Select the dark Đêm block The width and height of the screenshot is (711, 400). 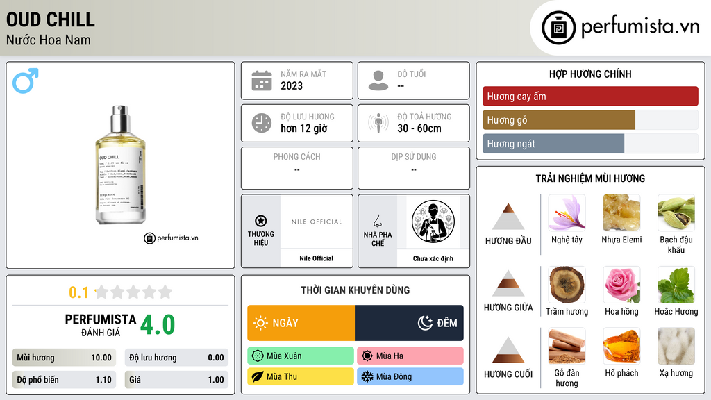[410, 323]
